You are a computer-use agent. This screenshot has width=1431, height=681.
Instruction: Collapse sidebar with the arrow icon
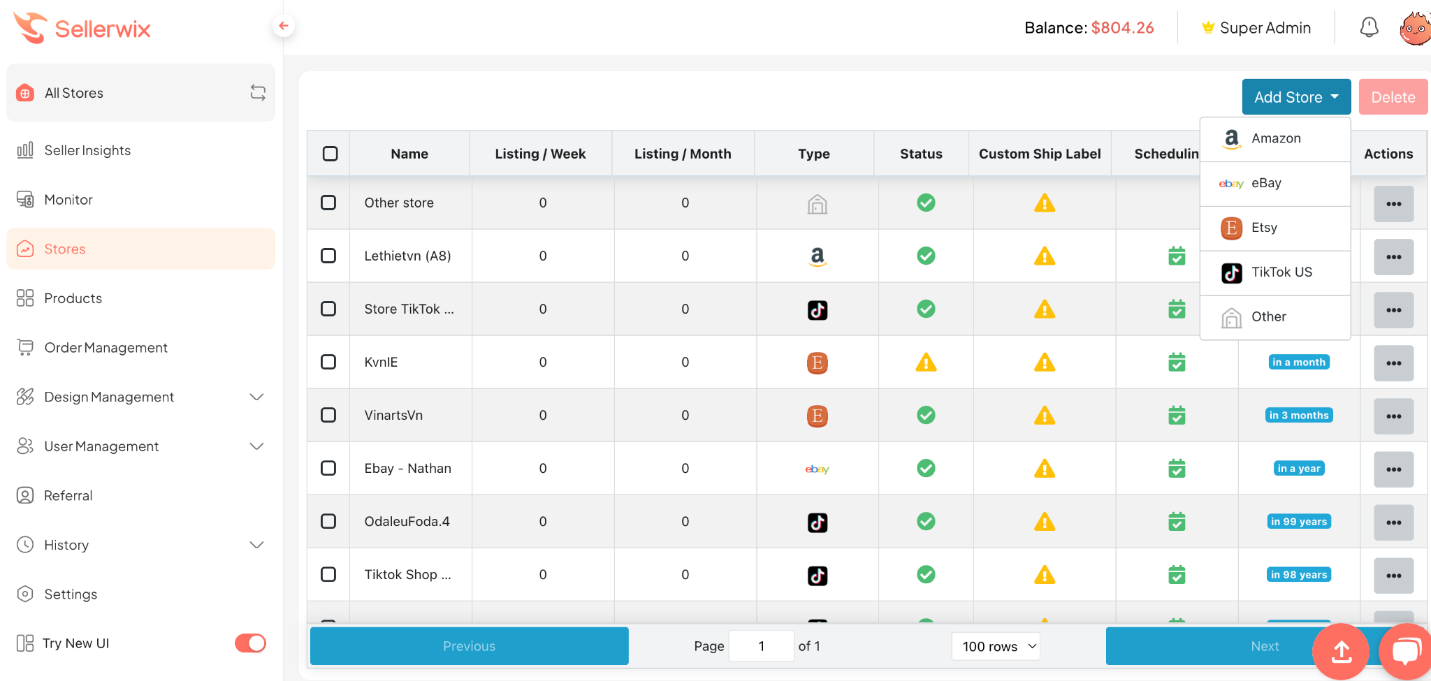pyautogui.click(x=283, y=27)
